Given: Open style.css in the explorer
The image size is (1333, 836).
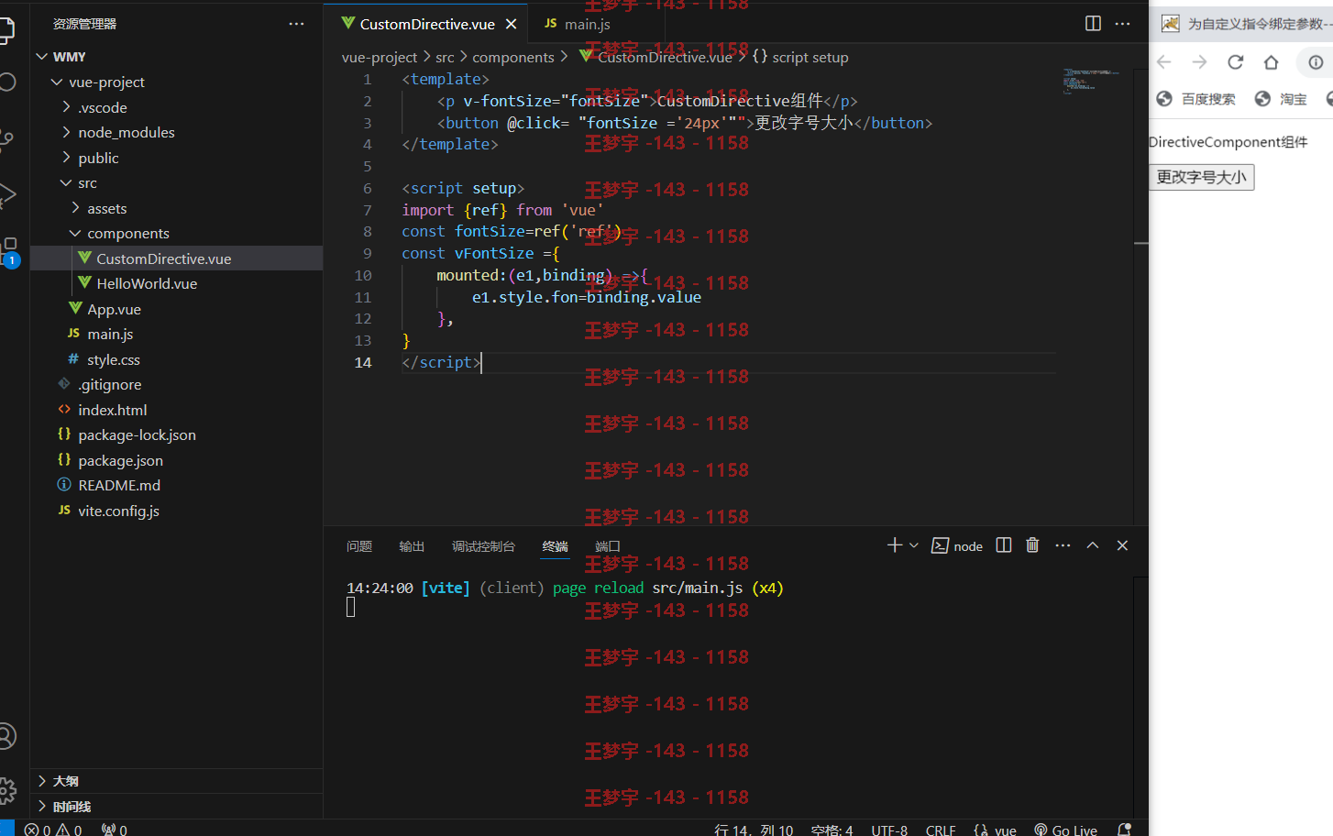Looking at the screenshot, I should pos(177,359).
